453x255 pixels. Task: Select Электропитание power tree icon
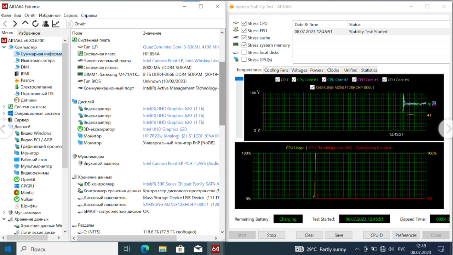coord(17,87)
